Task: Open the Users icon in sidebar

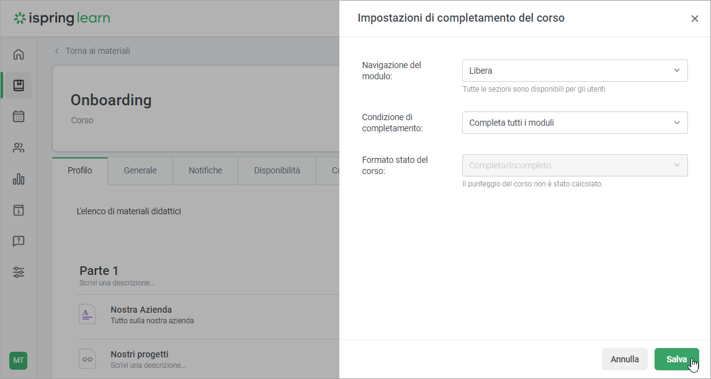Action: coord(19,148)
